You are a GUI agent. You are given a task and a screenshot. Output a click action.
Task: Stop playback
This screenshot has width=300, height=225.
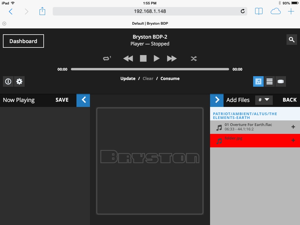click(143, 58)
